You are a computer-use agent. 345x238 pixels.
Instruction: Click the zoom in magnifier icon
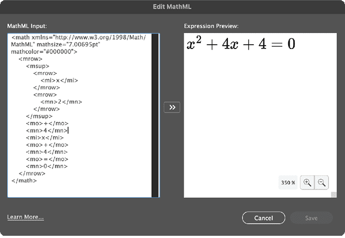coord(307,182)
